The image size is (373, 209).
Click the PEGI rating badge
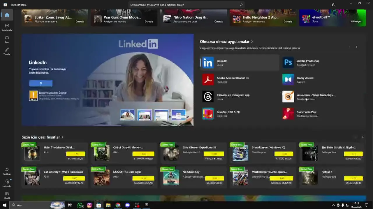[33, 96]
